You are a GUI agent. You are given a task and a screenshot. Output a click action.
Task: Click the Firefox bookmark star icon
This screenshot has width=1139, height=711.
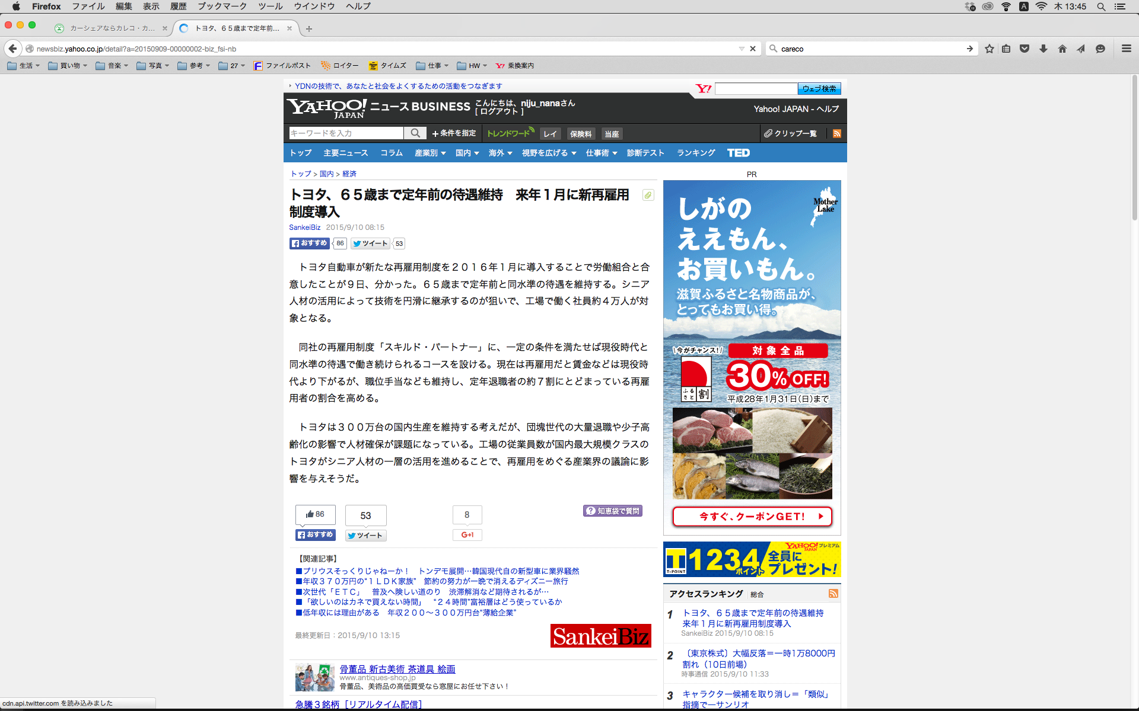click(989, 49)
